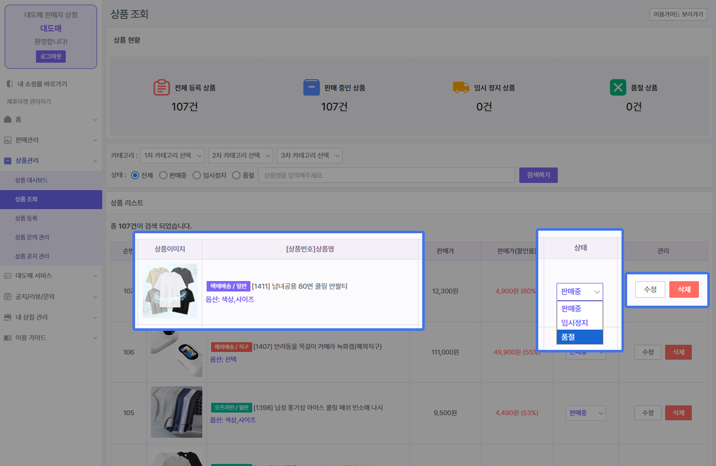Select the 임시정지 status radio button
716x466 pixels.
(x=197, y=176)
